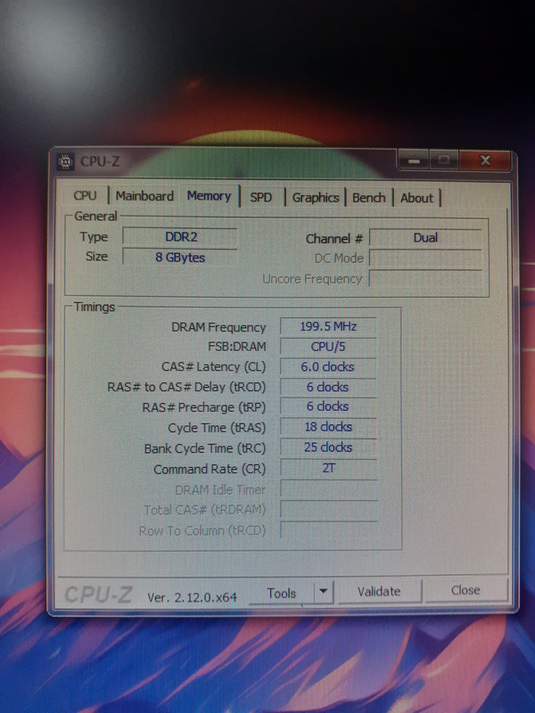This screenshot has width=535, height=713.
Task: Click the Ver. 2.12.0.x64 version text
Action: (192, 597)
